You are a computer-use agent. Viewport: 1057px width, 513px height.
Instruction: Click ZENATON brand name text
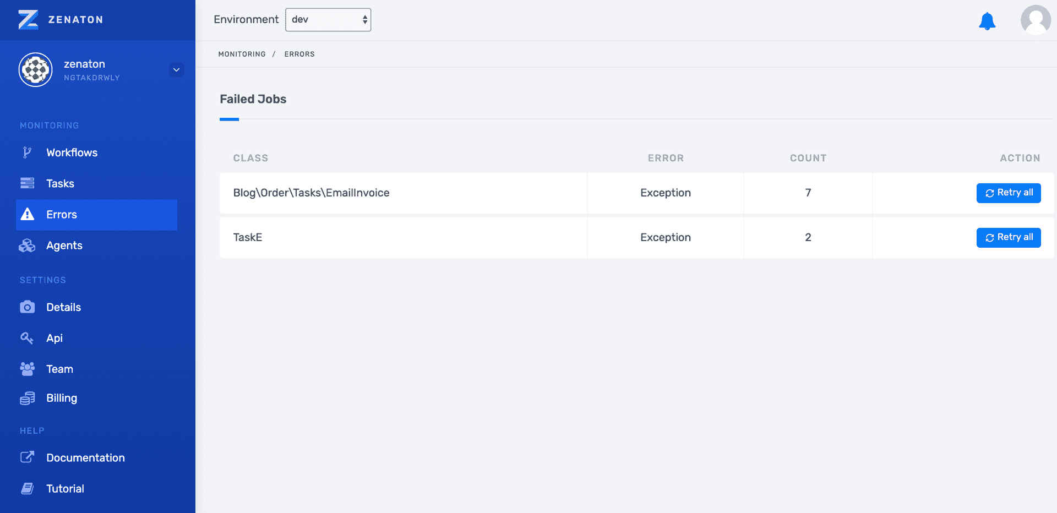tap(75, 20)
